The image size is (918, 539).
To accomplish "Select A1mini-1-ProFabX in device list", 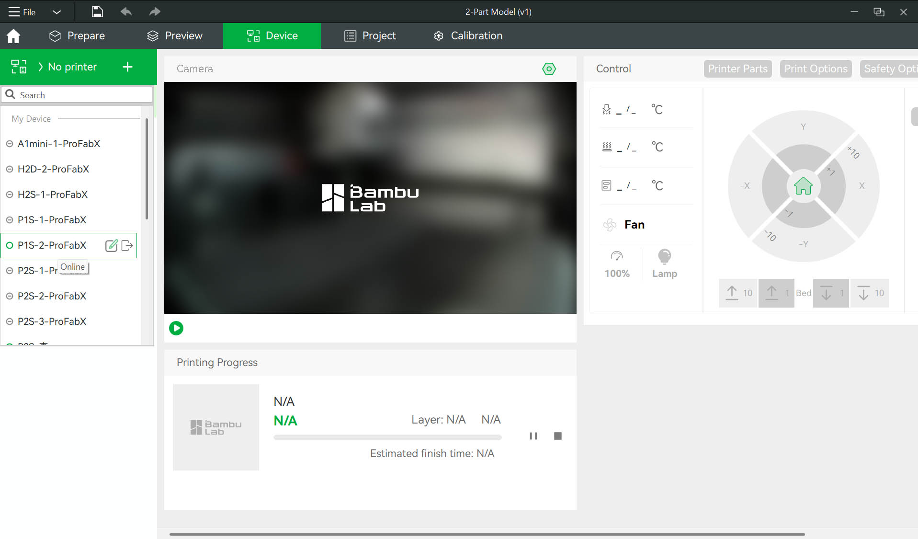I will click(69, 144).
